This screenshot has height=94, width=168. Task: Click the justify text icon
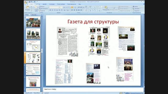tap(79, 10)
